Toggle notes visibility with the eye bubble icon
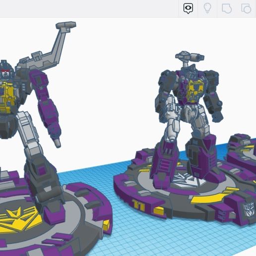The height and width of the screenshot is (256, 256). point(188,8)
